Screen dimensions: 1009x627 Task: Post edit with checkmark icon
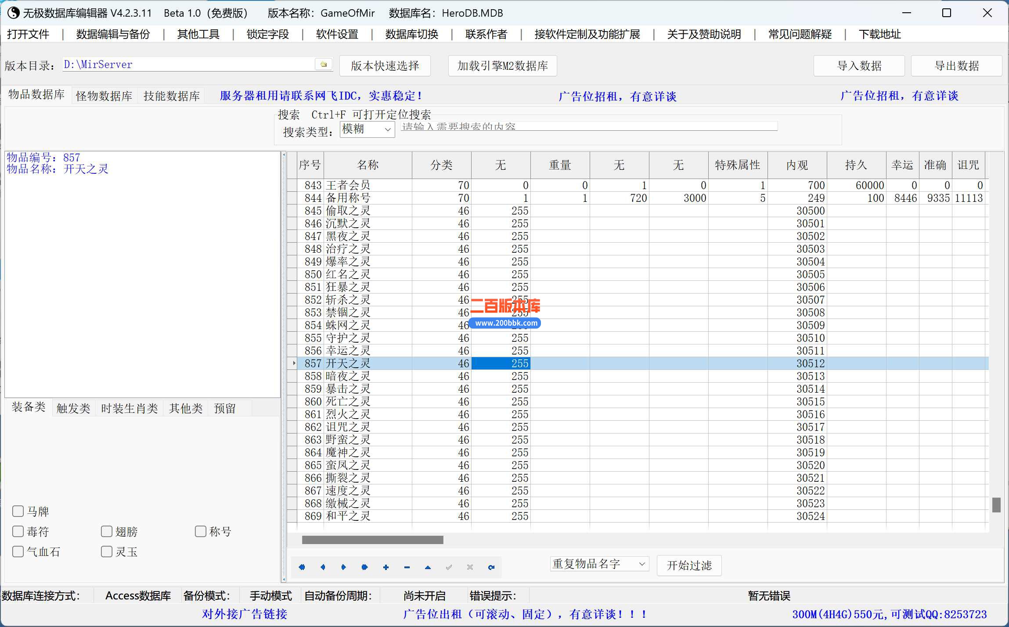(449, 567)
